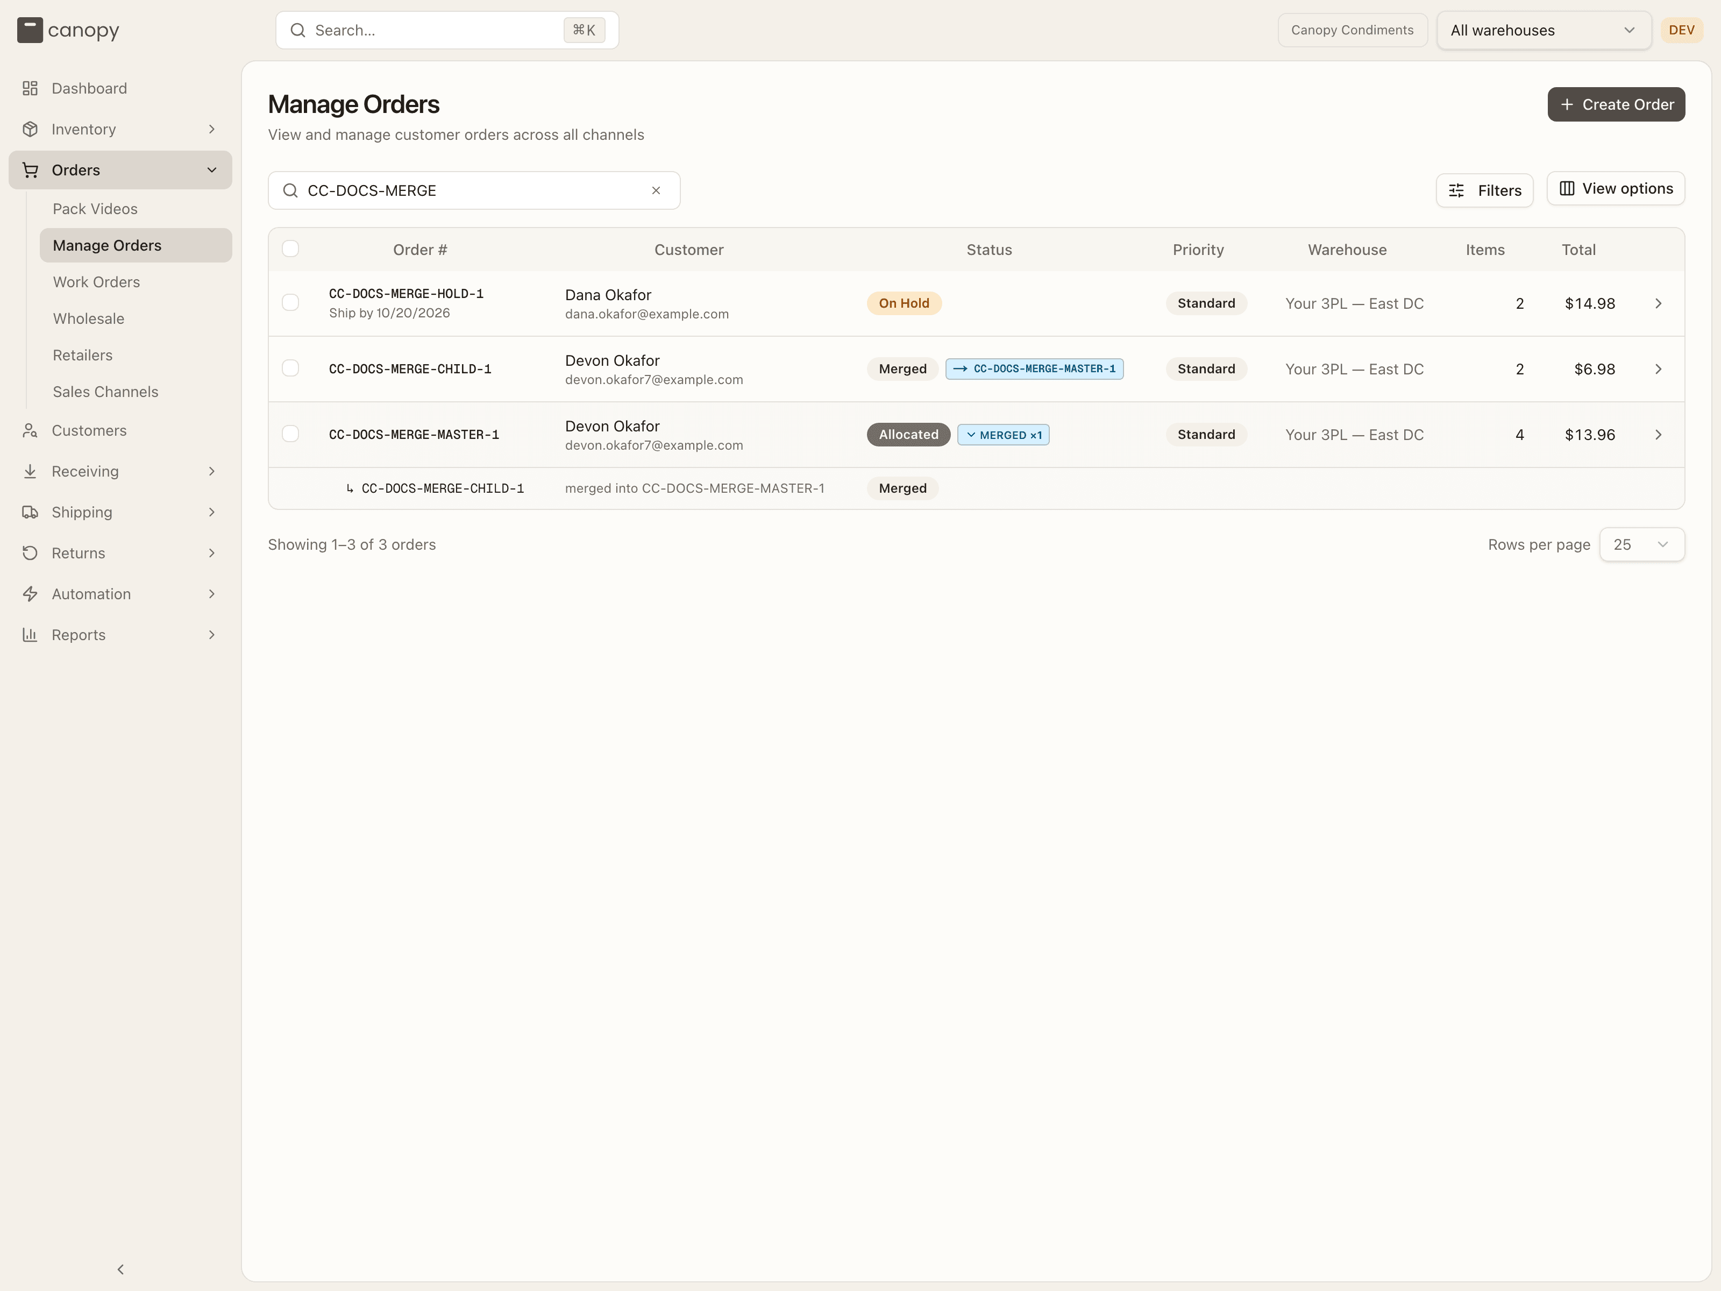This screenshot has width=1721, height=1291.
Task: Toggle the select-all orders checkbox
Action: click(x=290, y=249)
